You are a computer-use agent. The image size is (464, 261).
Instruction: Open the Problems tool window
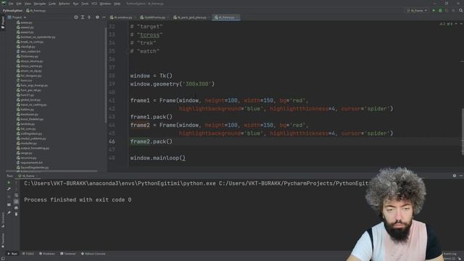pyautogui.click(x=47, y=254)
